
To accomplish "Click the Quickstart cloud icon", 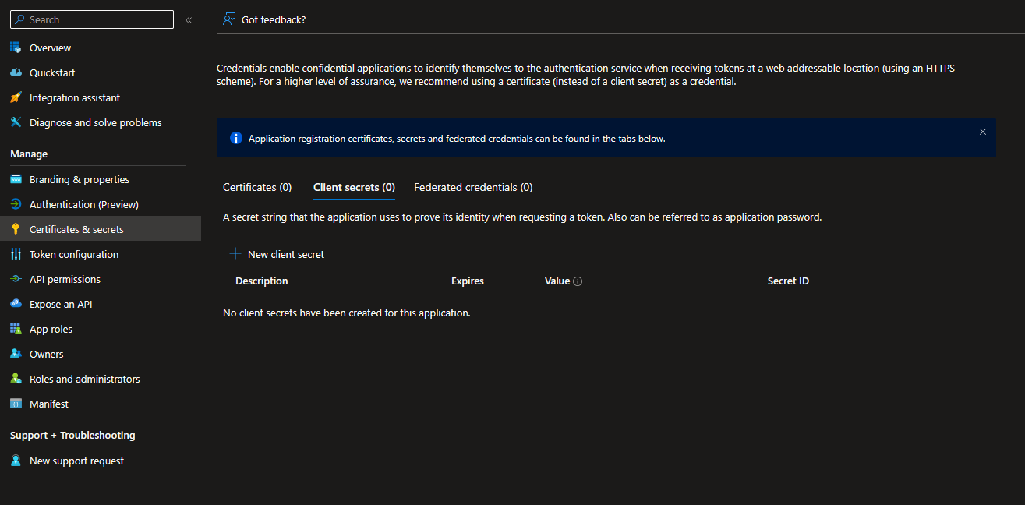I will [x=16, y=72].
